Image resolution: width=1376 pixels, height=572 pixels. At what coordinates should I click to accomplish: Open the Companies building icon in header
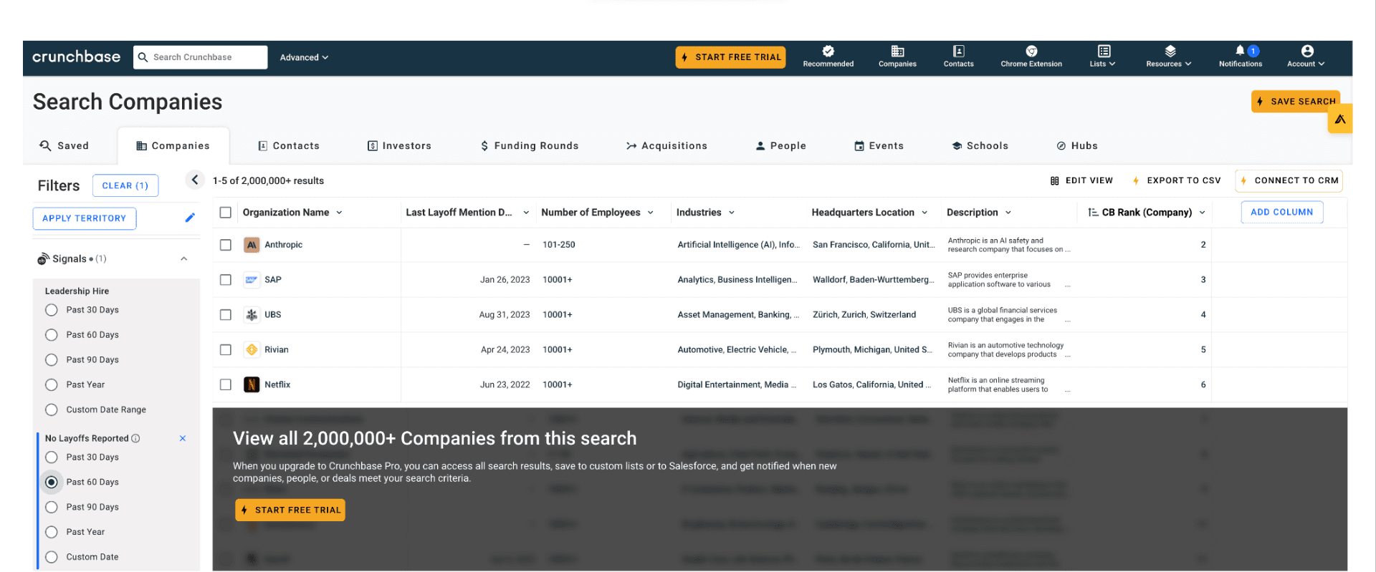897,51
